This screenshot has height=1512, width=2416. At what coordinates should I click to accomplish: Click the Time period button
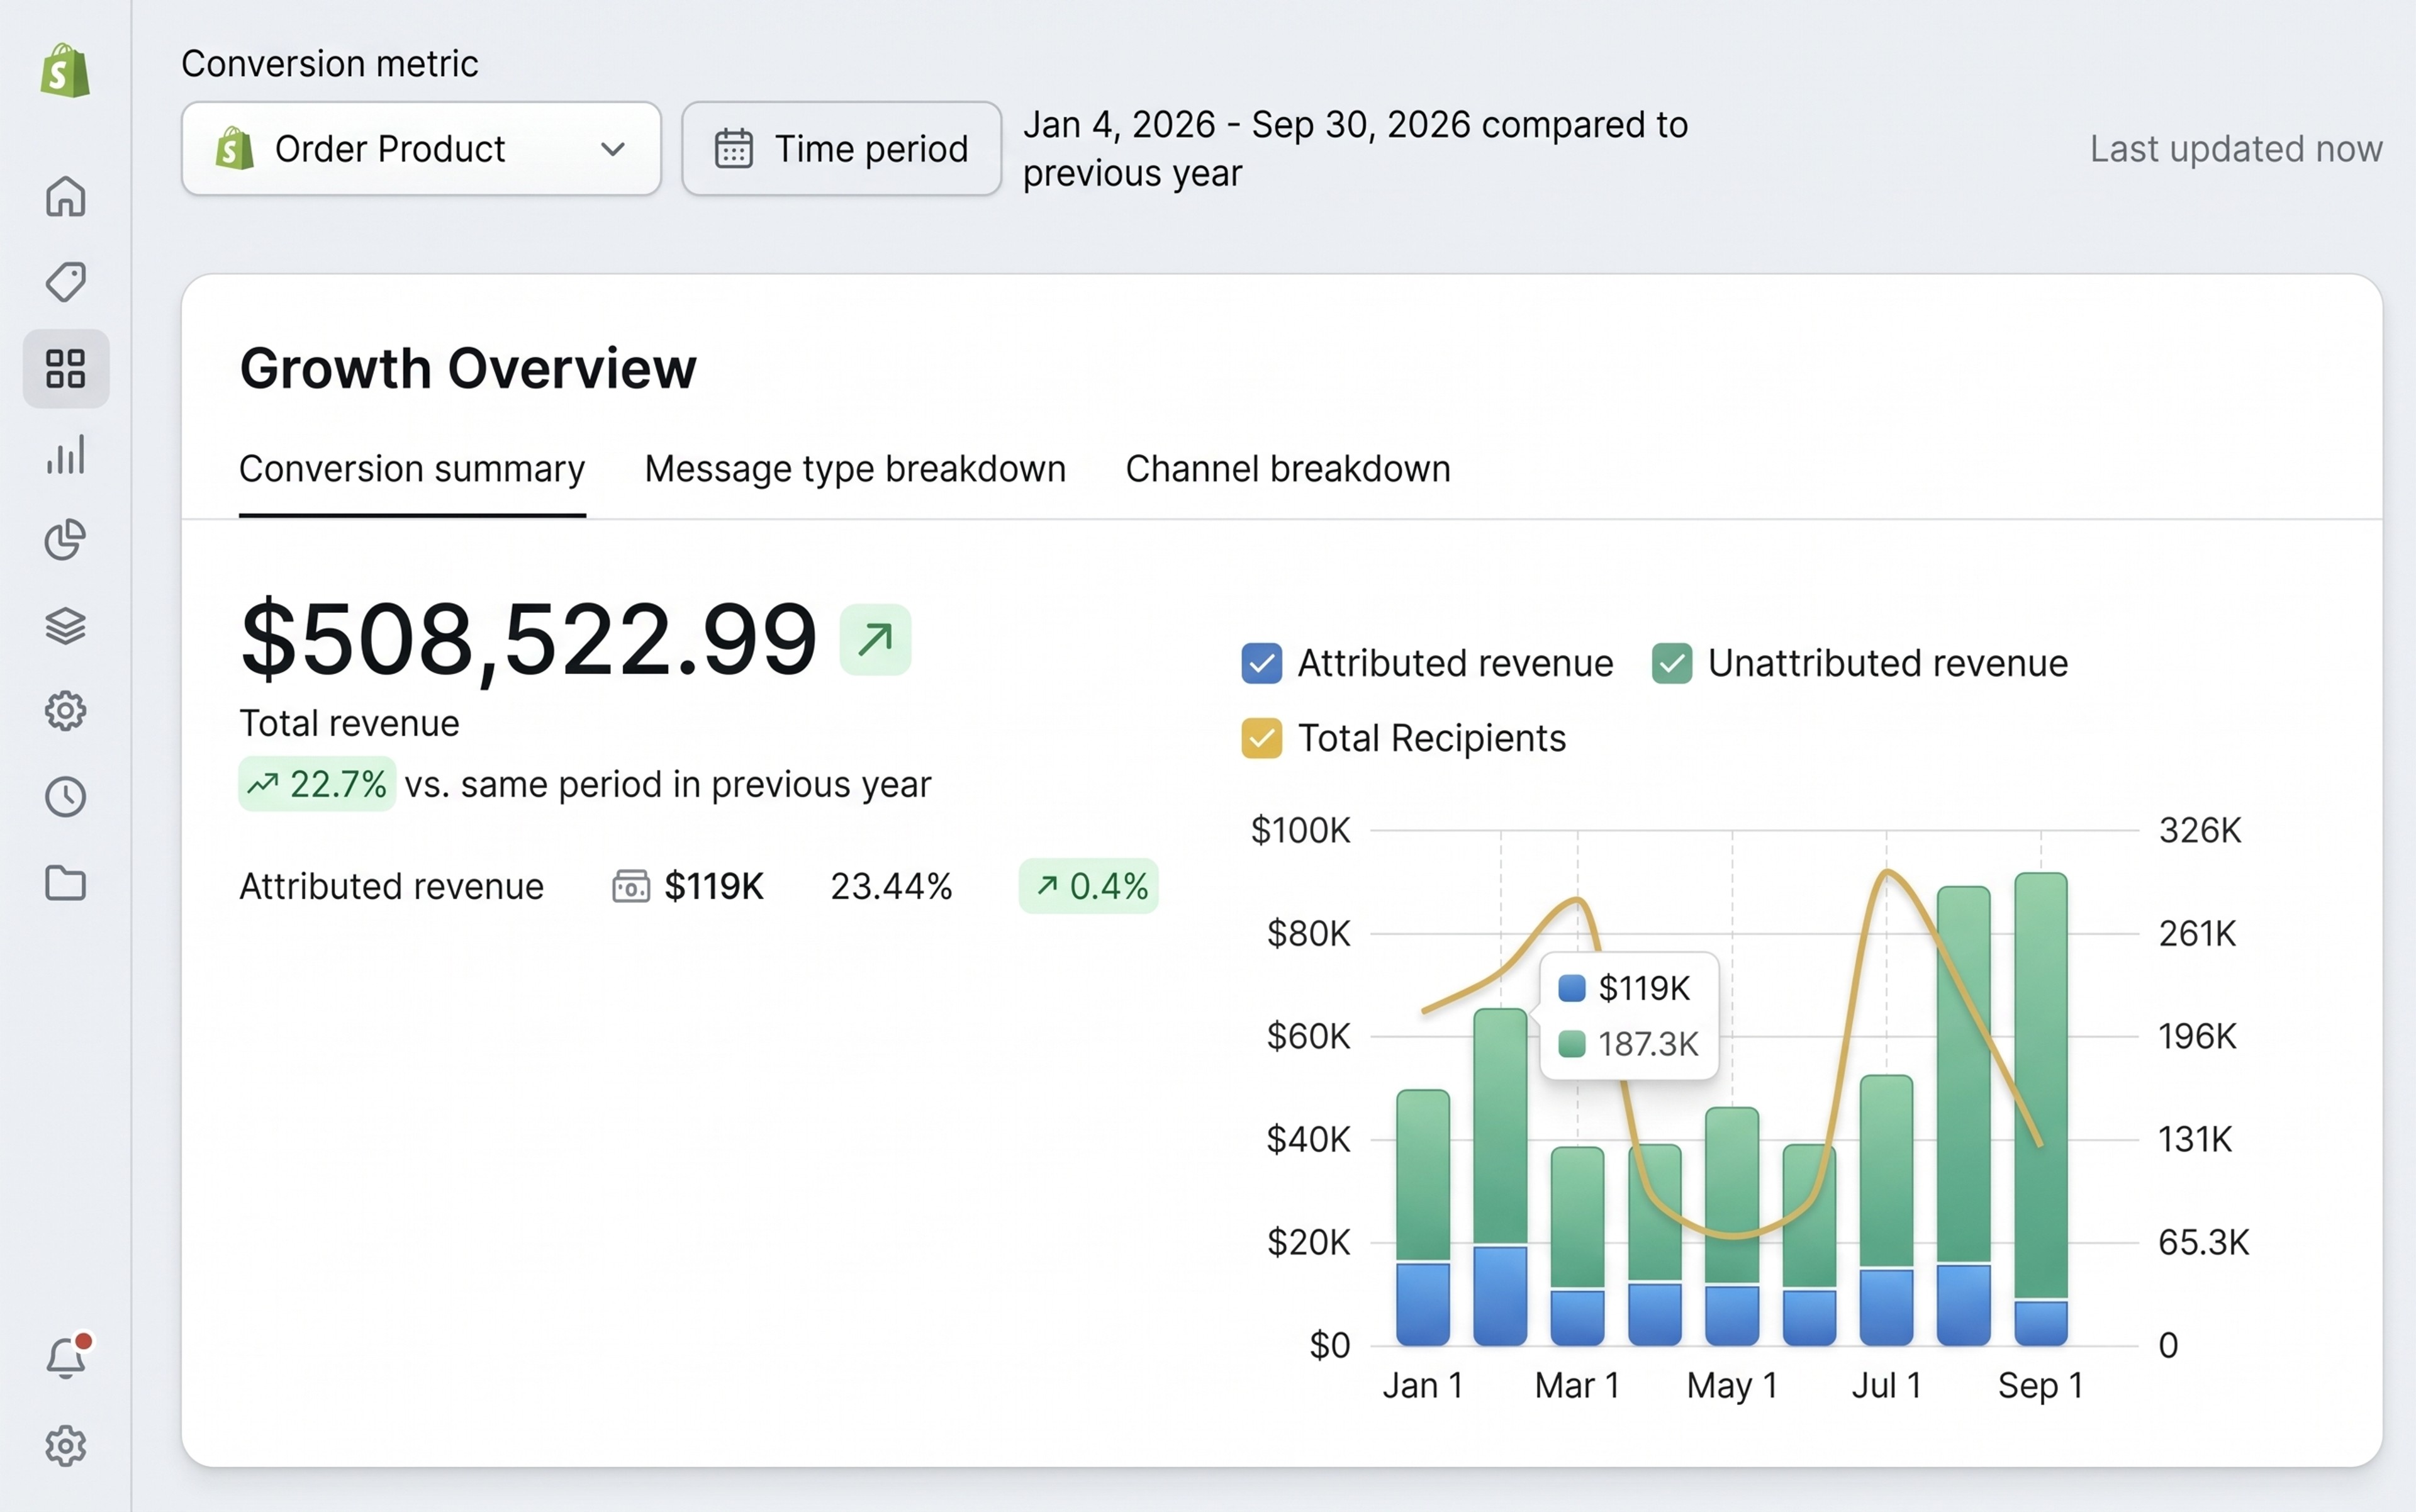(x=841, y=149)
